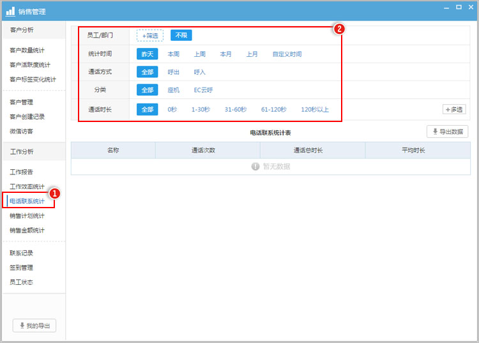Open 签到管理 in sidebar
Viewport: 479px width, 343px height.
pyautogui.click(x=21, y=268)
